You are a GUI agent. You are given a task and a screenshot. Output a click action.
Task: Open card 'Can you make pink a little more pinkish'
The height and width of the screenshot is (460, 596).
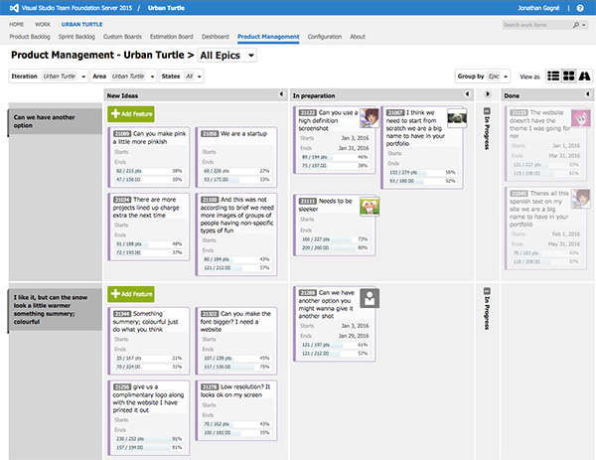(149, 157)
